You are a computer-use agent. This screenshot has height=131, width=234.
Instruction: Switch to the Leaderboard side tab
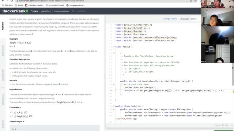(3, 75)
